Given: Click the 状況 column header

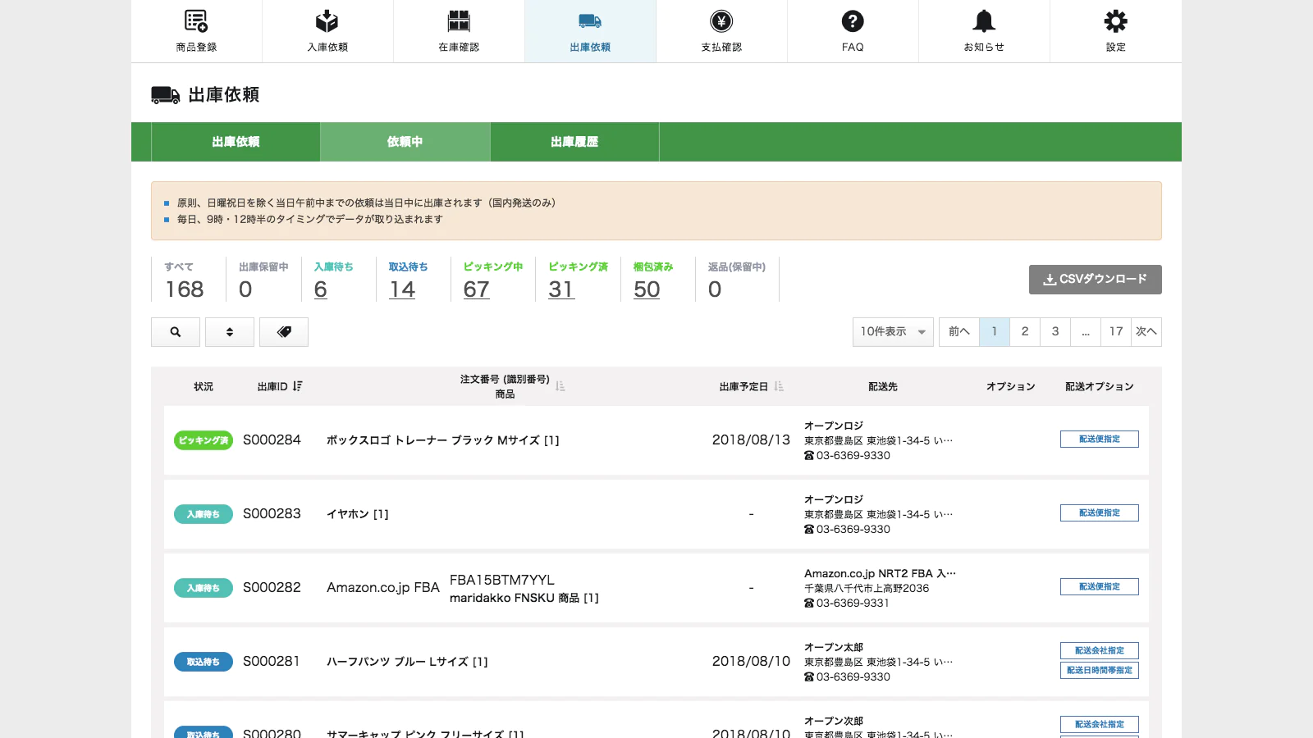Looking at the screenshot, I should (204, 386).
